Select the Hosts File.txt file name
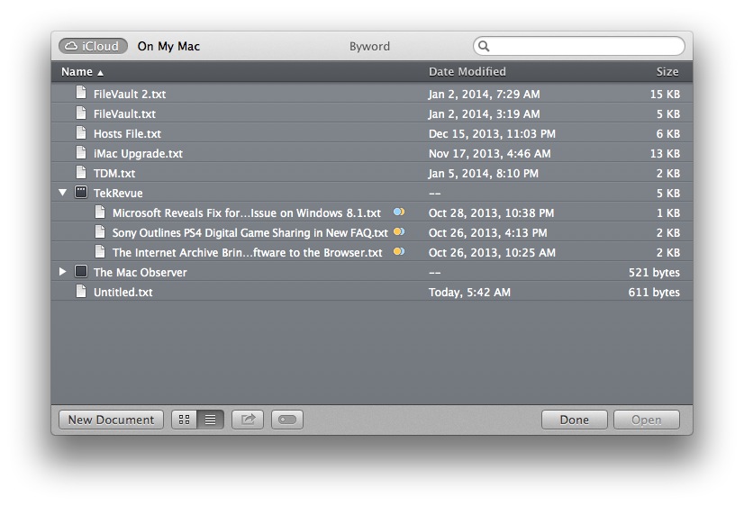The width and height of the screenshot is (744, 506). 127,134
